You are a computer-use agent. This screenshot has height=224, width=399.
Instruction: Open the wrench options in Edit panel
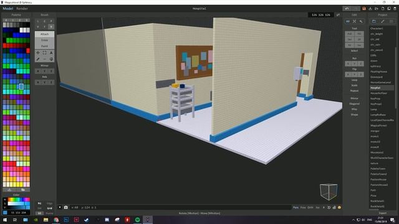[x=361, y=22]
